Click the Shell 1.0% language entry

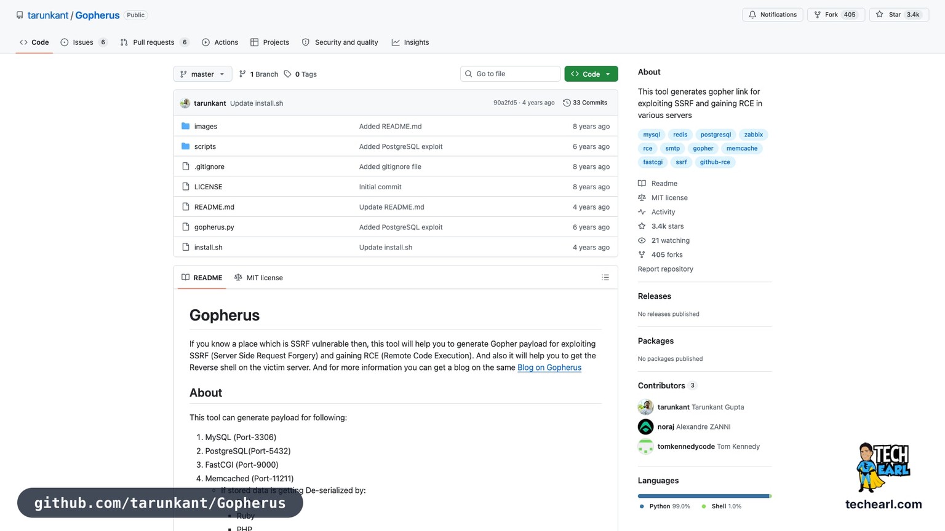[722, 506]
